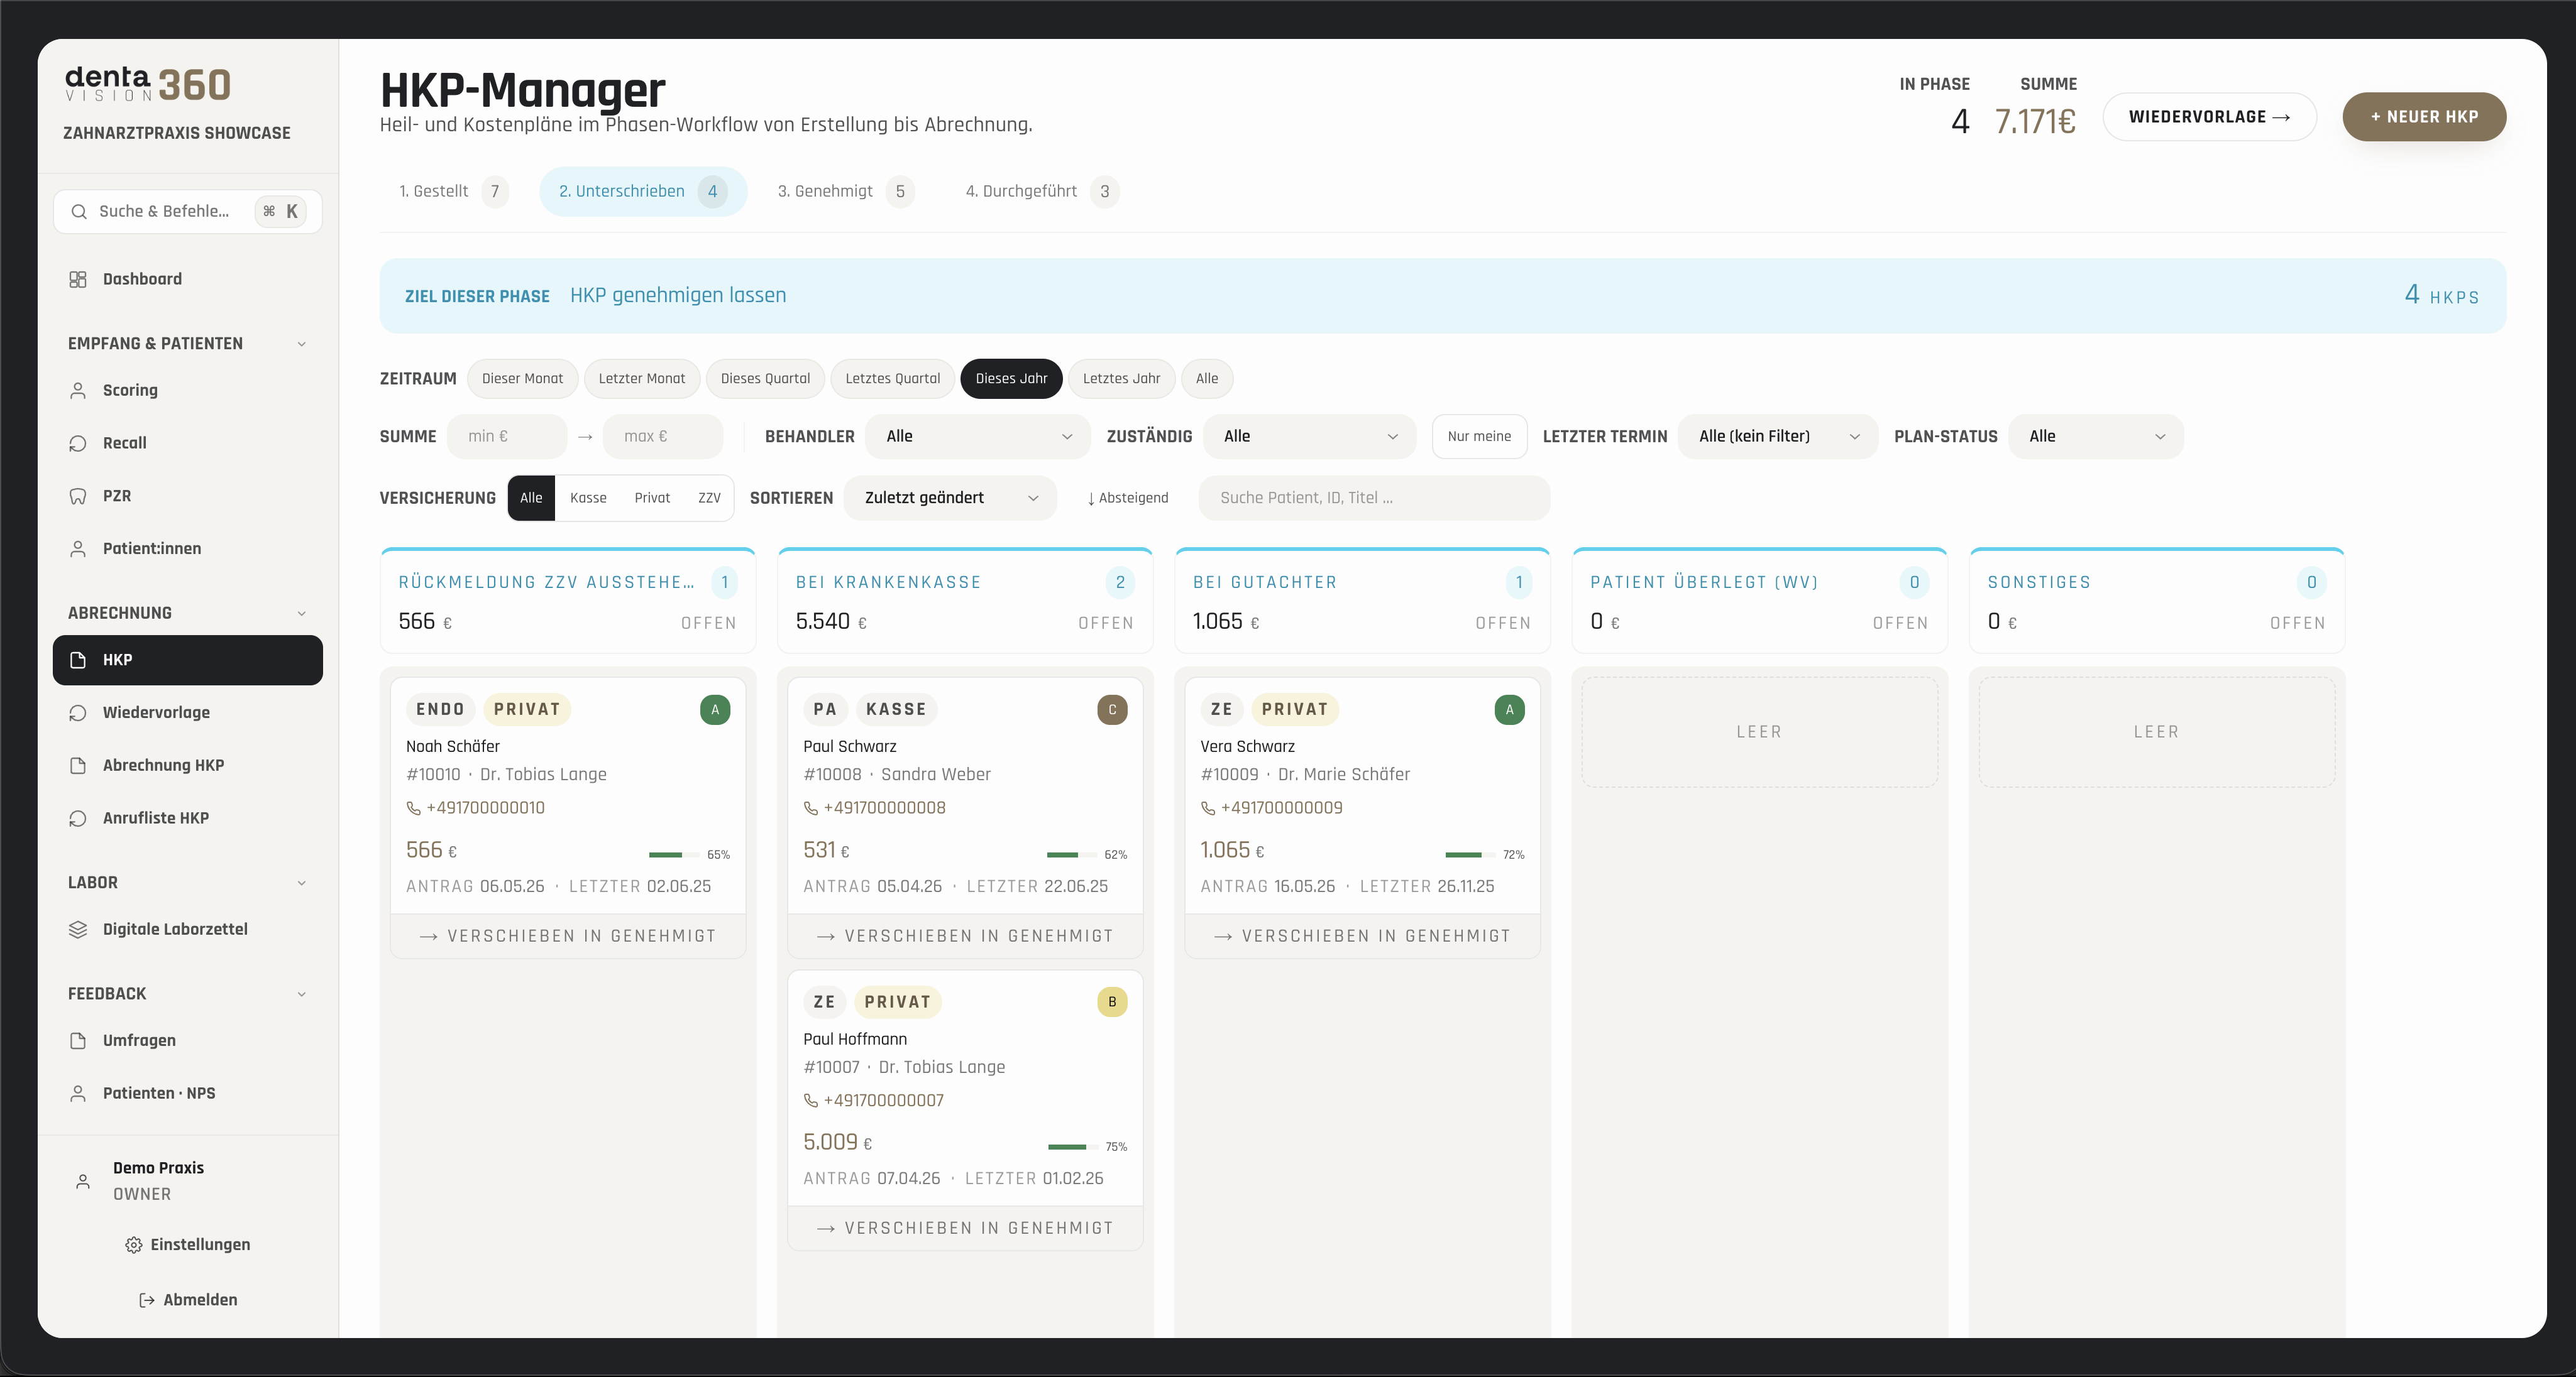The width and height of the screenshot is (2576, 1377).
Task: Select the Letztes Jahr period filter
Action: (x=1121, y=379)
